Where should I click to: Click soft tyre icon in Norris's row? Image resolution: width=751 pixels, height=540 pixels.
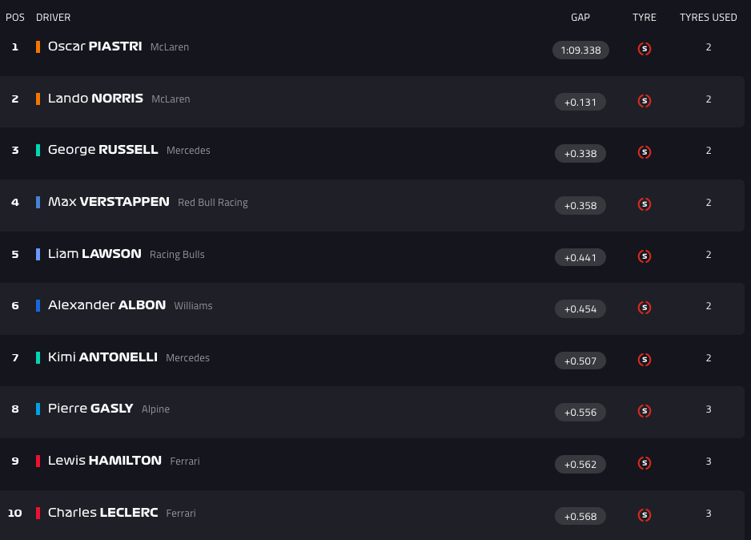[645, 101]
